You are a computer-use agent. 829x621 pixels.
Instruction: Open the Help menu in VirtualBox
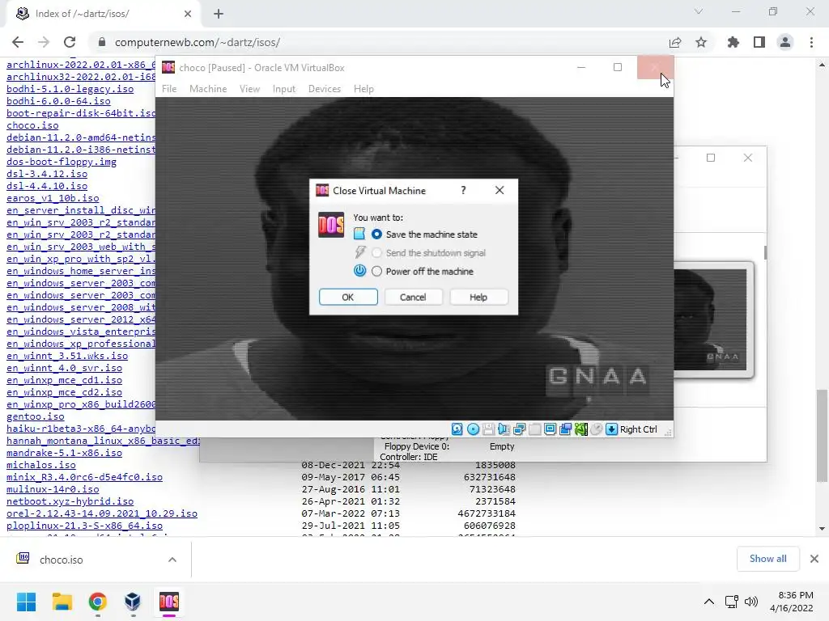pos(363,89)
